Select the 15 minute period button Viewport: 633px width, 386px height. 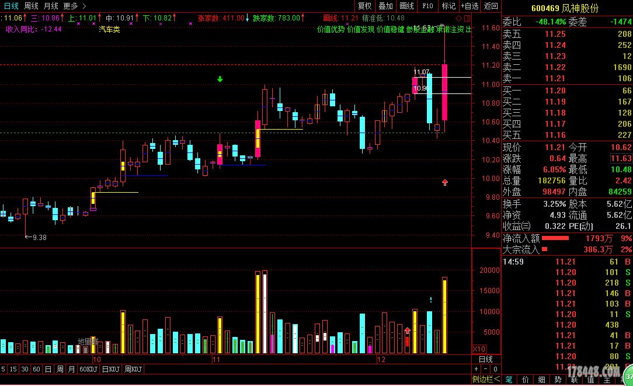14,369
